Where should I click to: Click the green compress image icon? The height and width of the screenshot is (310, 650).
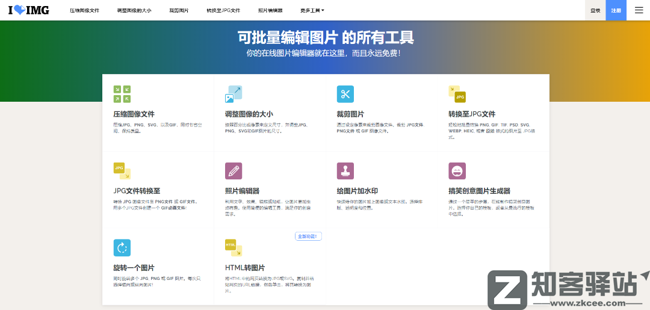(122, 94)
